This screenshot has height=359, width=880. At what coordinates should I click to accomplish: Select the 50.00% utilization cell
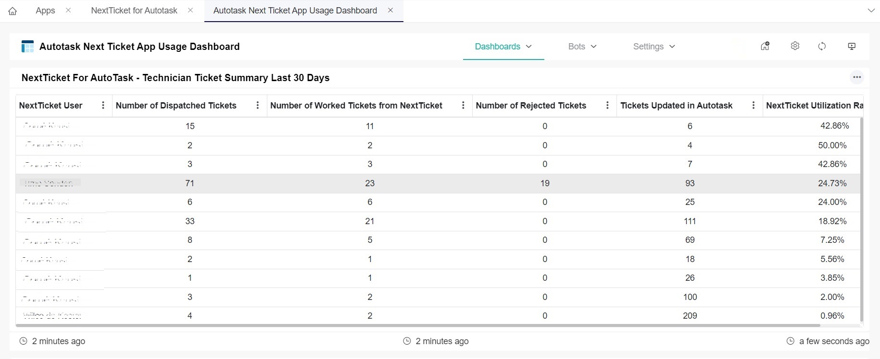click(x=832, y=145)
